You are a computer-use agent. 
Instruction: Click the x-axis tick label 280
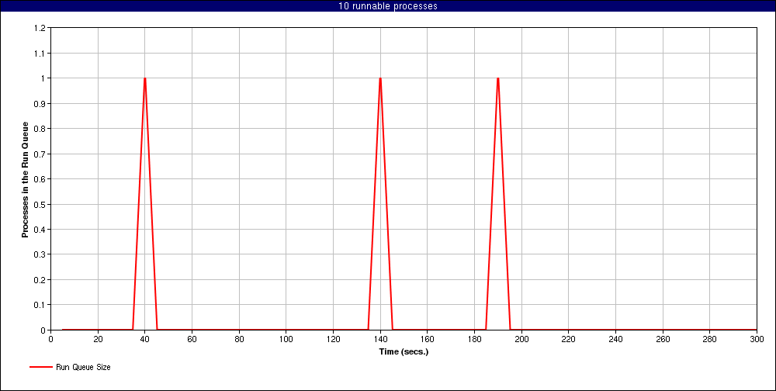point(710,339)
